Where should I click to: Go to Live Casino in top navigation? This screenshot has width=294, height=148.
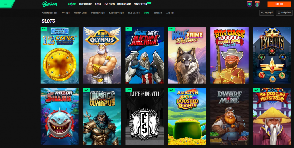pos(86,4)
